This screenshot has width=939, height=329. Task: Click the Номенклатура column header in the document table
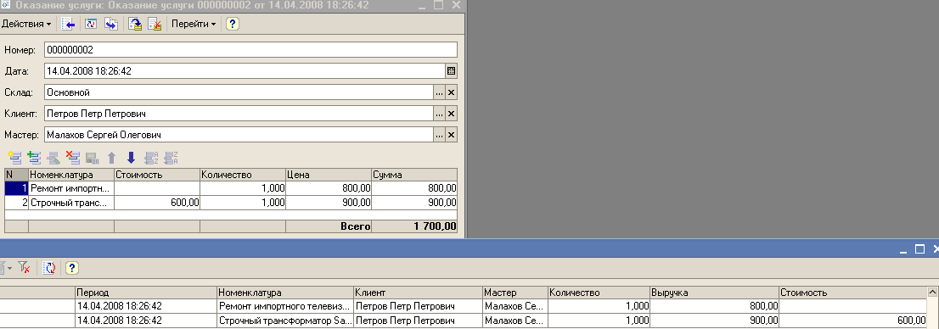coord(71,175)
